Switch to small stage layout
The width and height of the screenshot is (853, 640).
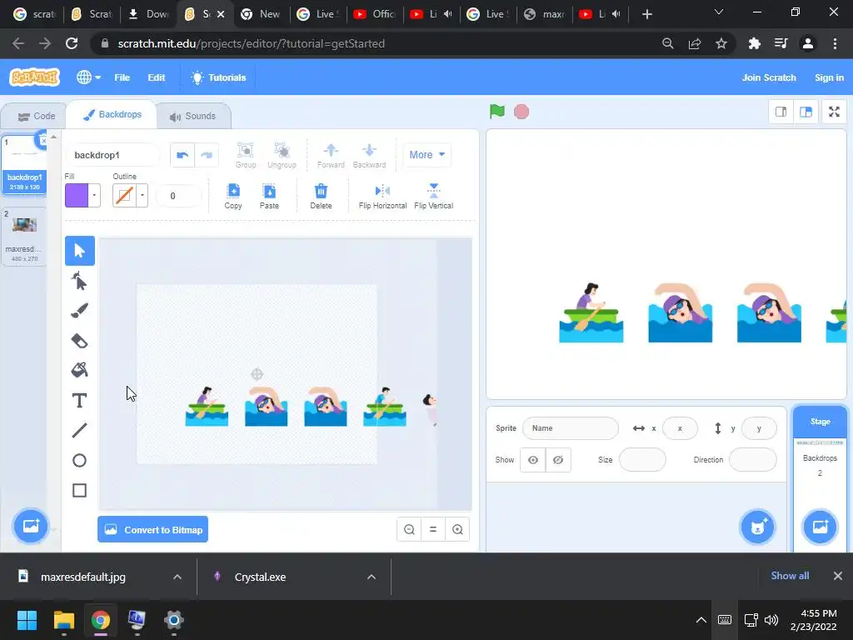(781, 112)
